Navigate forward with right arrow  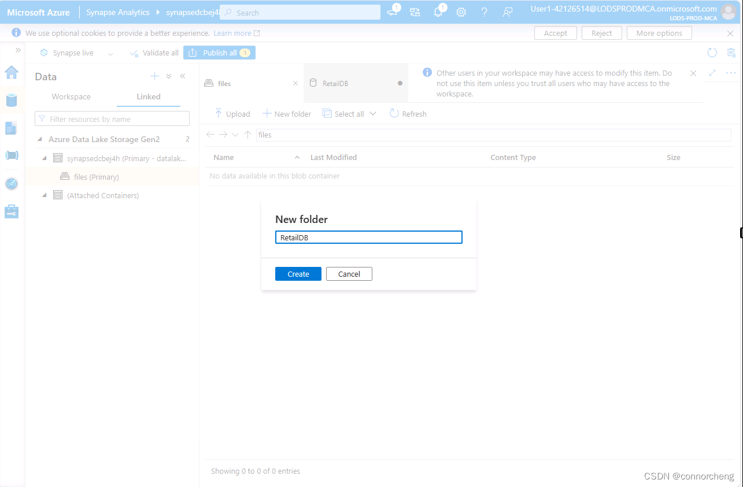[223, 135]
